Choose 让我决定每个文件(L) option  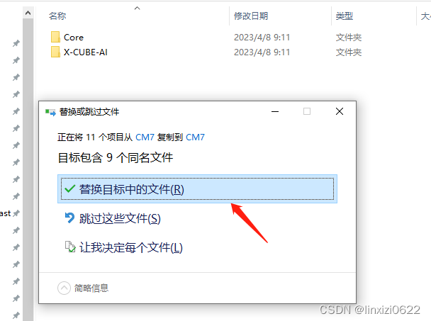click(131, 247)
